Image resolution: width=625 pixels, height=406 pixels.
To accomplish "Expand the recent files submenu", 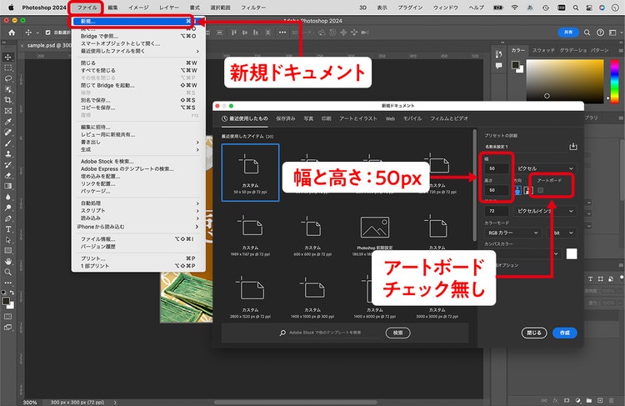I will [x=139, y=51].
